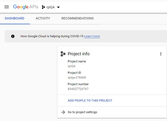Select the project name value rpiQA
Screen dimensions: 167x121
point(72,66)
